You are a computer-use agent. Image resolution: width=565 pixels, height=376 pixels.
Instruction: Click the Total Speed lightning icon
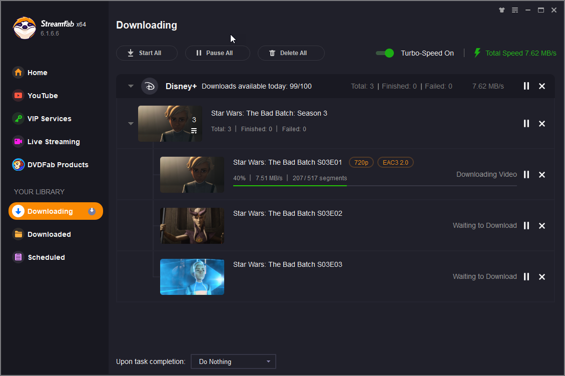(477, 53)
